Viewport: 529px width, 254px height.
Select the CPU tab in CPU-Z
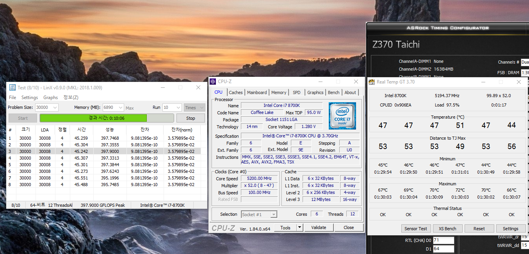tap(219, 92)
